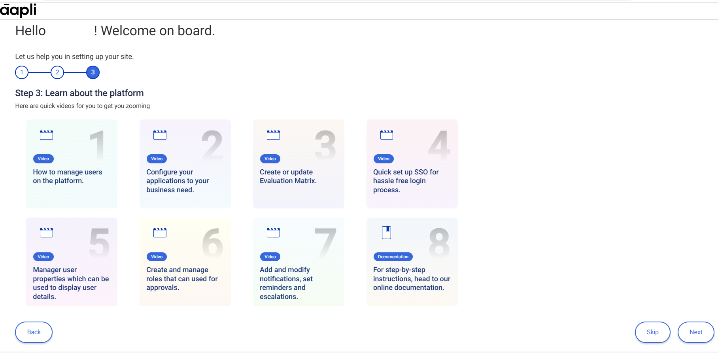Click the aapli logo
This screenshot has width=718, height=354.
(x=18, y=9)
